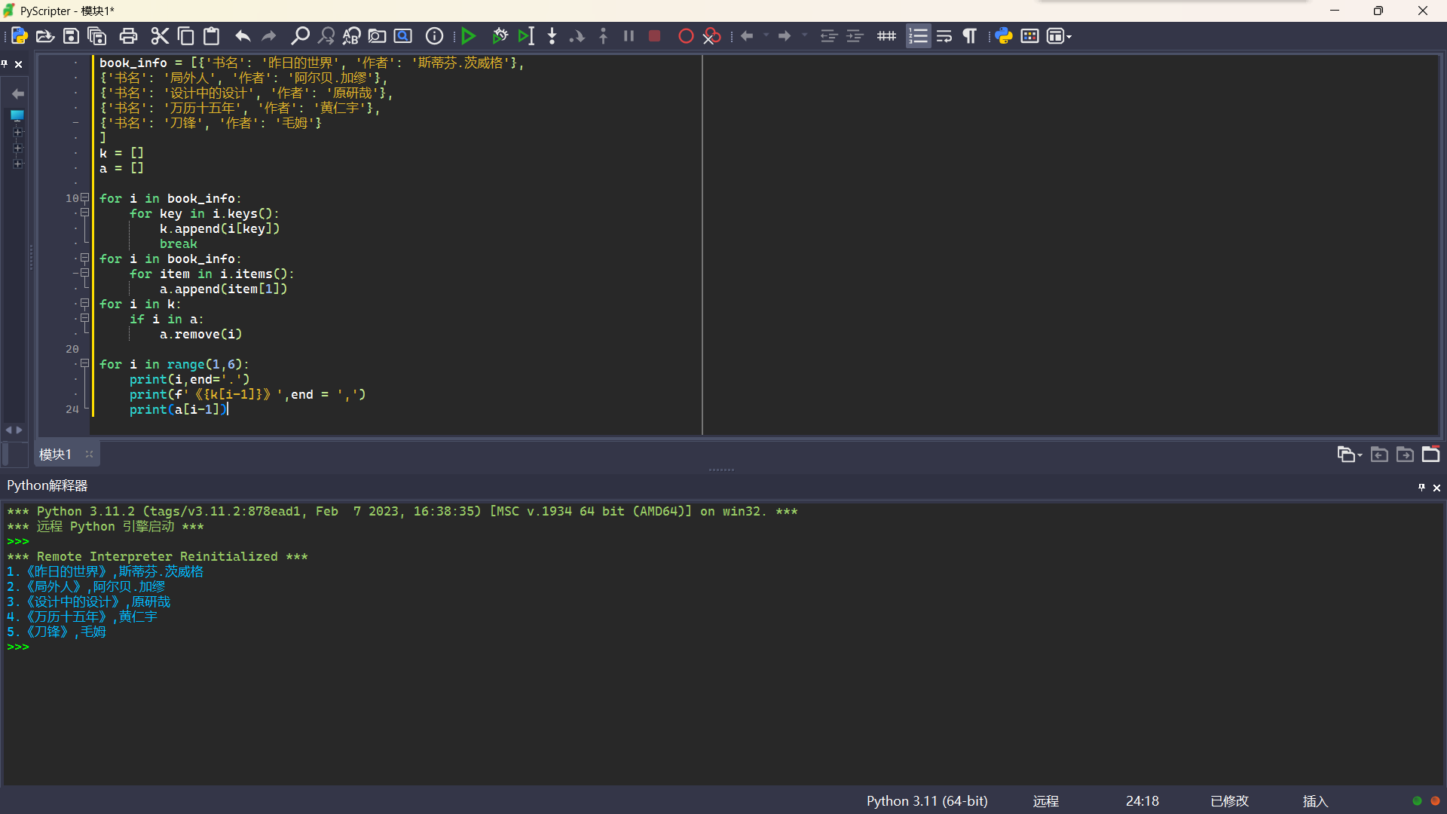Click the Toggle breakpoint red circle

(x=685, y=36)
